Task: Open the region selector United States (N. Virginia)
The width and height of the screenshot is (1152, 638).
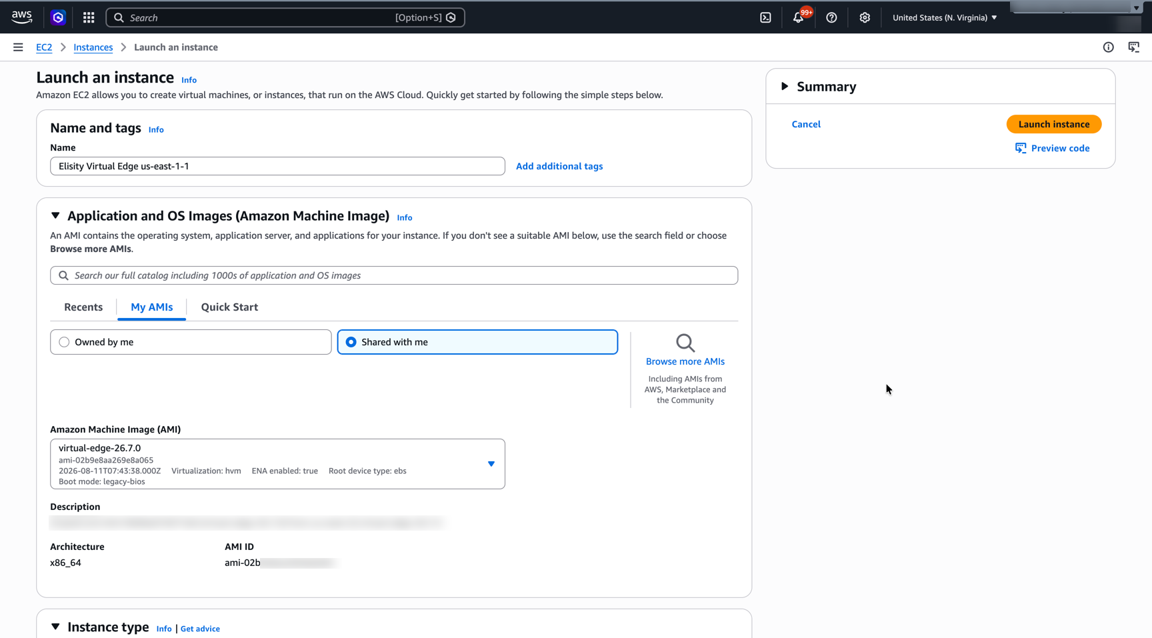Action: point(945,18)
